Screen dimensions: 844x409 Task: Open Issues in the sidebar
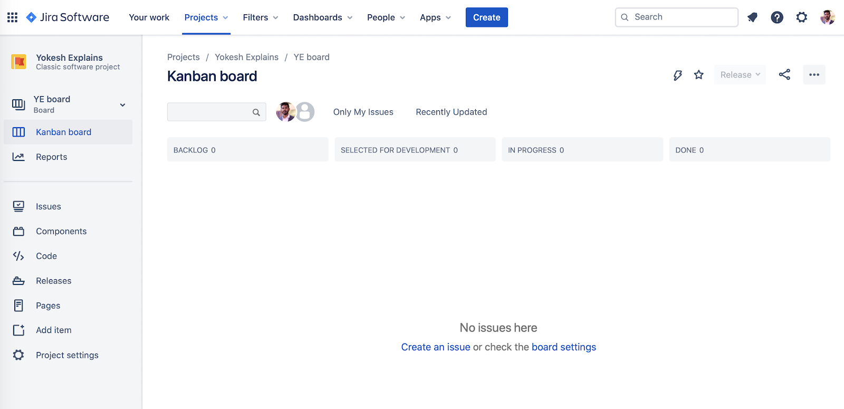[68, 206]
